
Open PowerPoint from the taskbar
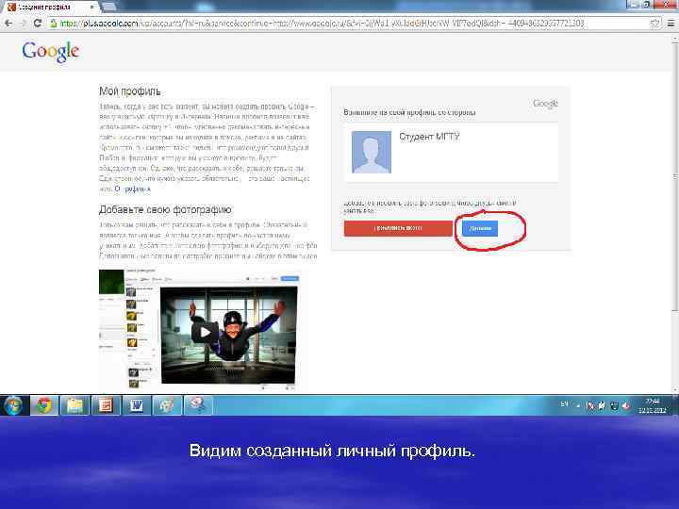tap(106, 405)
